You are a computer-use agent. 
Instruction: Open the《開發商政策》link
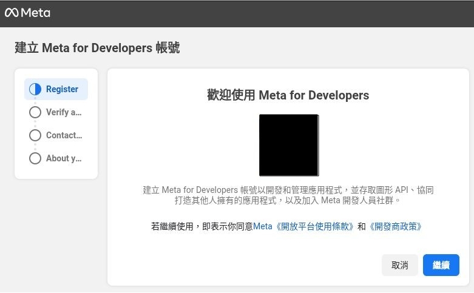click(395, 226)
